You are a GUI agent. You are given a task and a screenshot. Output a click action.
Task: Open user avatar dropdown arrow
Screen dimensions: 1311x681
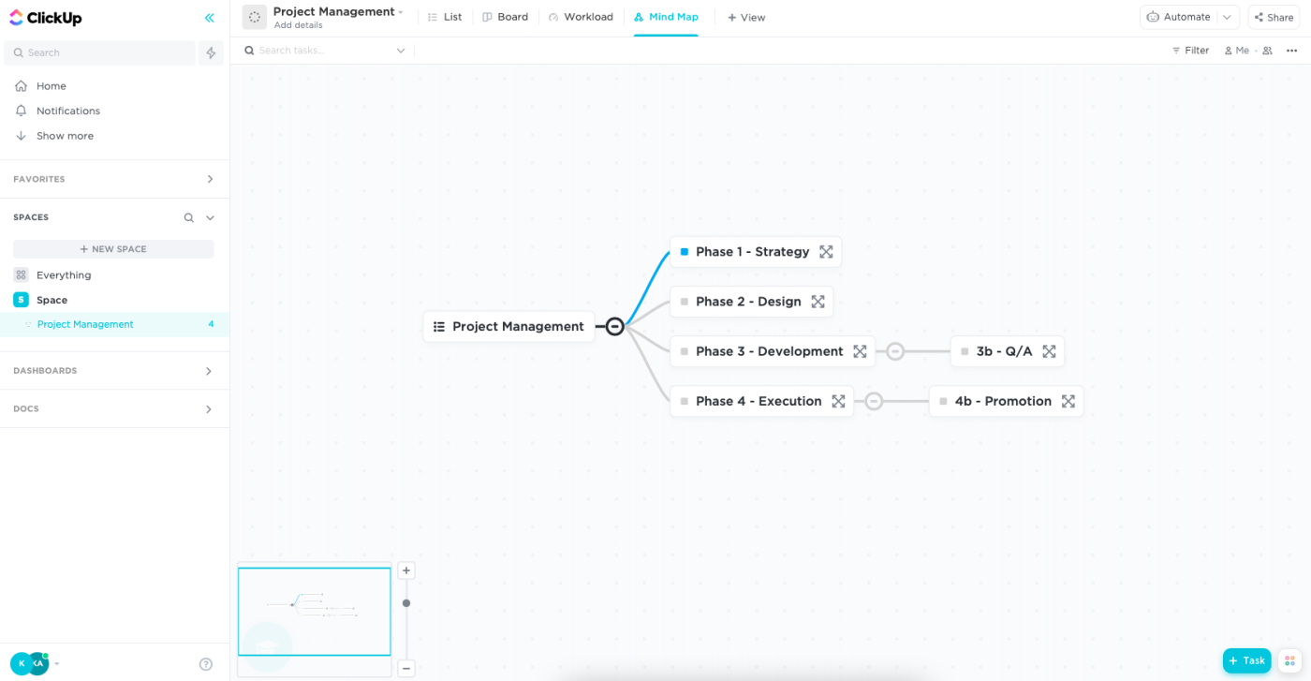coord(57,664)
